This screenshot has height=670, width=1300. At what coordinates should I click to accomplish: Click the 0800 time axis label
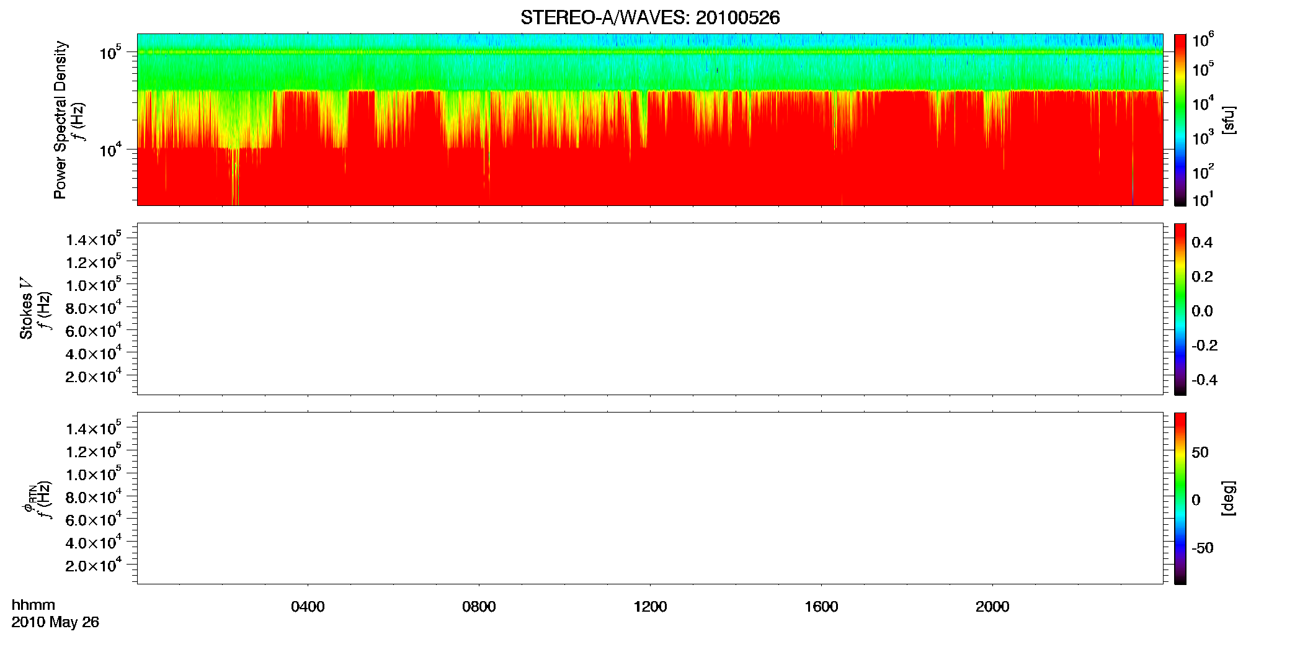click(x=479, y=607)
